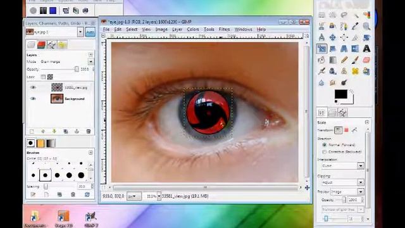Click the duplicate layer icon
The width and height of the screenshot is (405, 228).
pyautogui.click(x=66, y=131)
